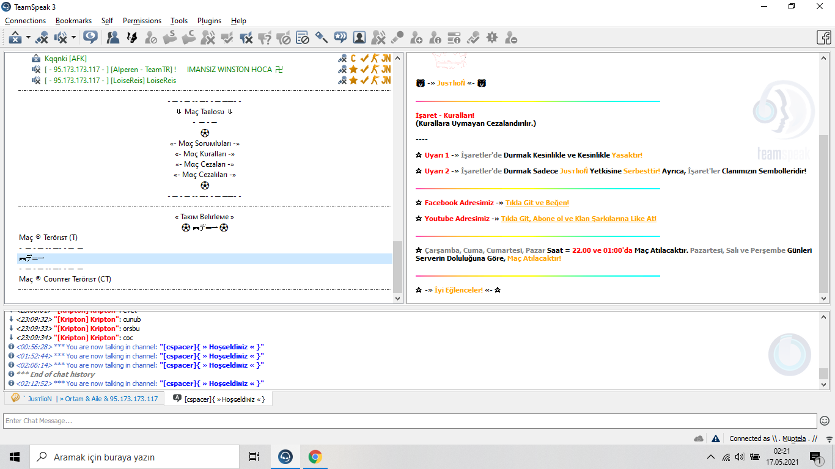The height and width of the screenshot is (469, 835).
Task: Click the Windows taskbar search box
Action: coord(134,457)
